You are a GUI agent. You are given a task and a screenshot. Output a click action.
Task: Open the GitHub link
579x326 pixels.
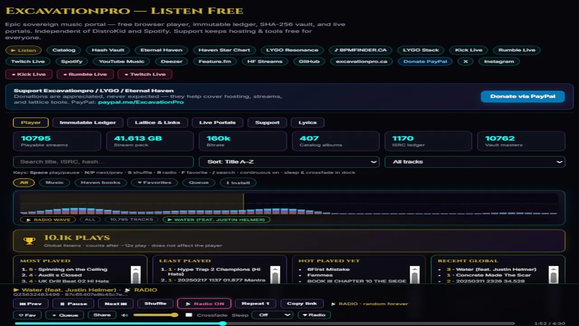coord(309,61)
